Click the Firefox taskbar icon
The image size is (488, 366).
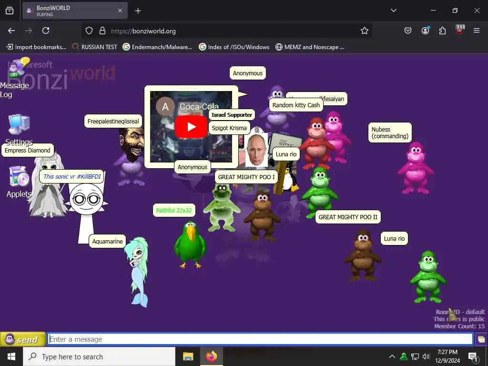click(211, 356)
